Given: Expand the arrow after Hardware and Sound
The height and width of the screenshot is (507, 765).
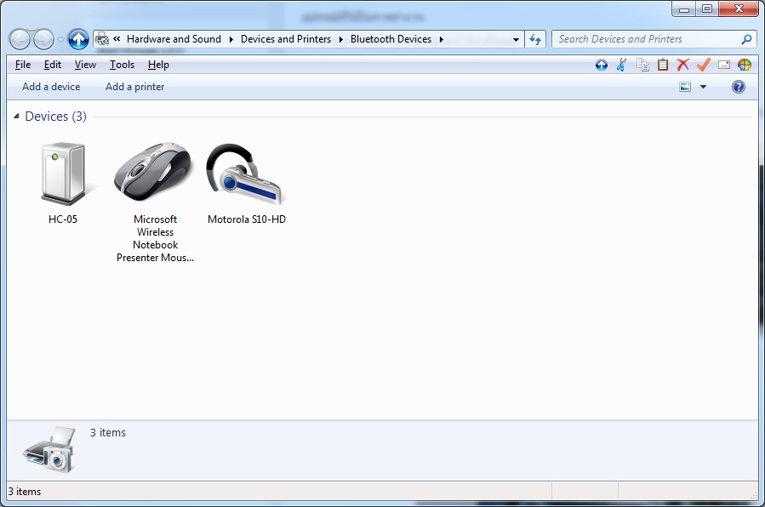Looking at the screenshot, I should pos(231,39).
